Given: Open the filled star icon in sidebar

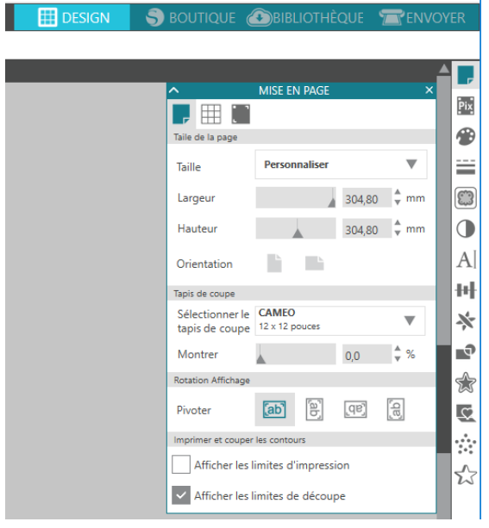Looking at the screenshot, I should pyautogui.click(x=466, y=382).
